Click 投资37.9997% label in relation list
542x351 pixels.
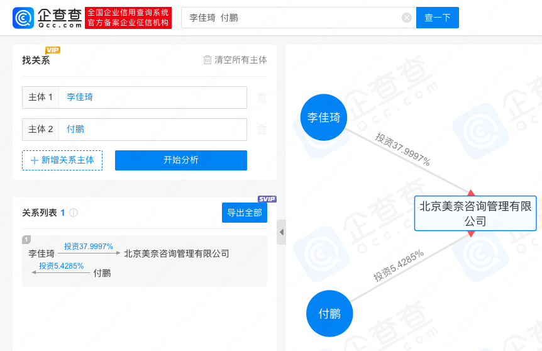click(x=89, y=246)
